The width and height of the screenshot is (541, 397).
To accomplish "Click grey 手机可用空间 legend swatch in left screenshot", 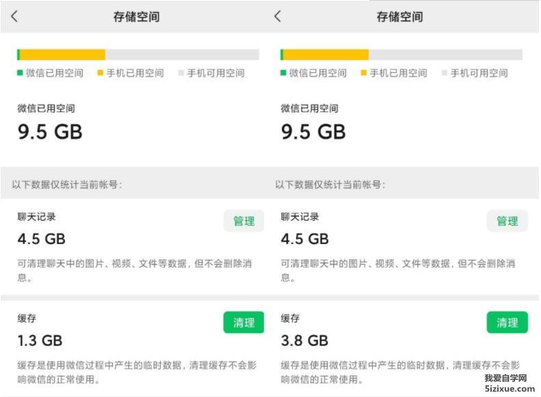I will pyautogui.click(x=181, y=72).
